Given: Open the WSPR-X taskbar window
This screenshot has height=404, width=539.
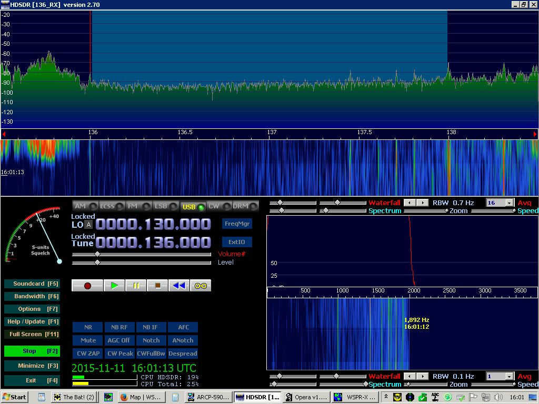Looking at the screenshot, I should [x=355, y=397].
